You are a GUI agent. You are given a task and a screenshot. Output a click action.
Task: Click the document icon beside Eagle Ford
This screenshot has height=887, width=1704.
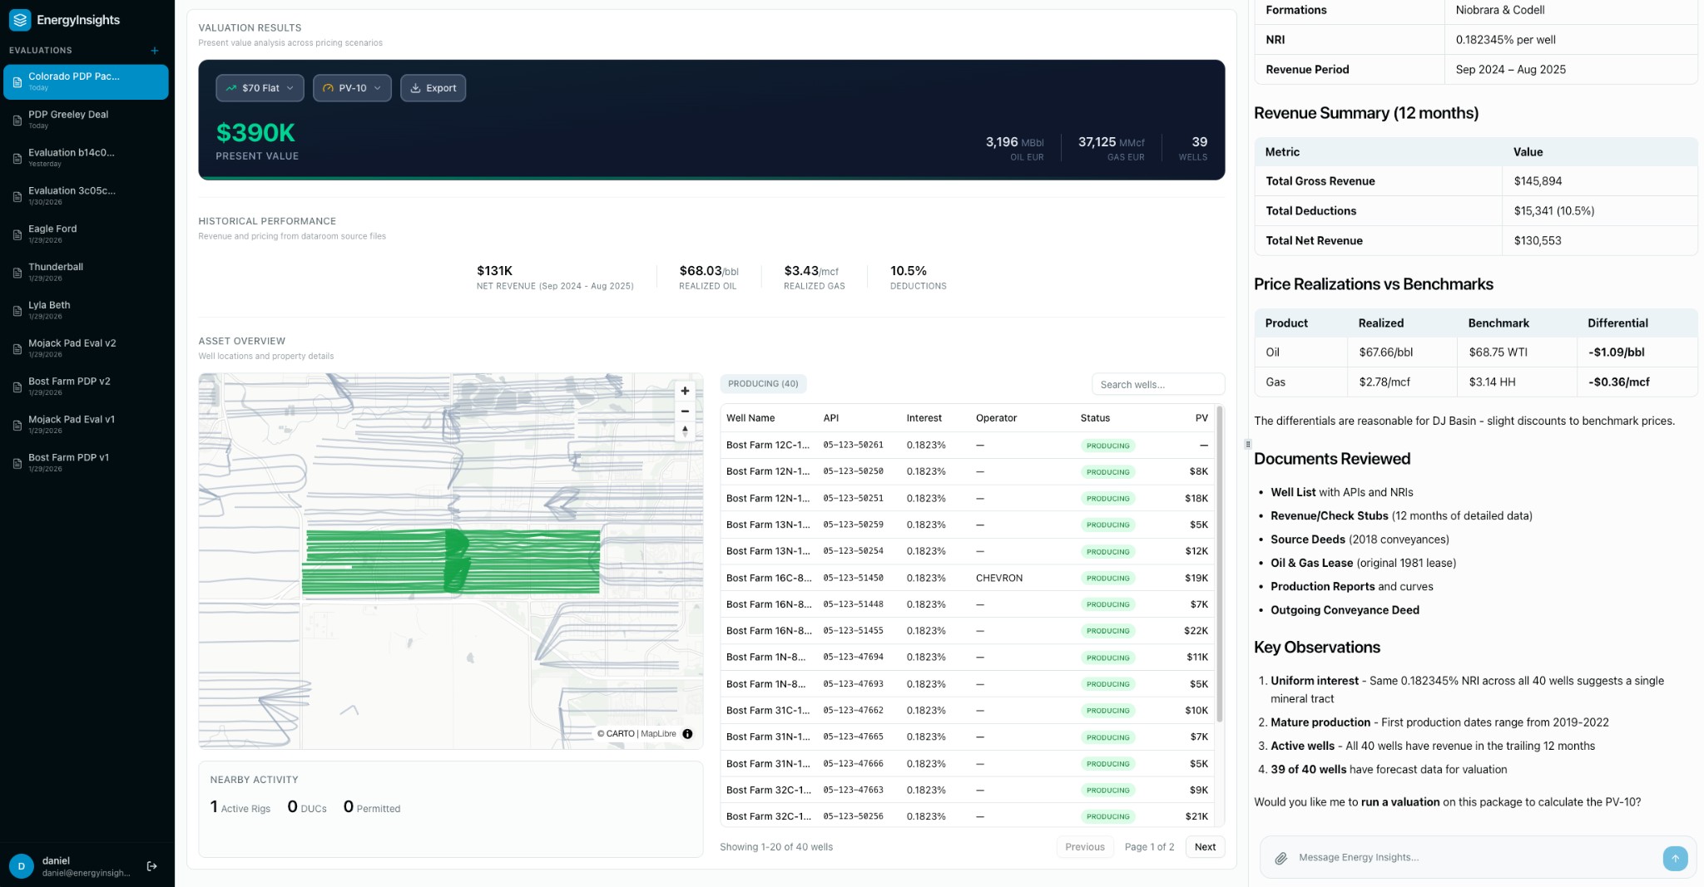coord(17,235)
